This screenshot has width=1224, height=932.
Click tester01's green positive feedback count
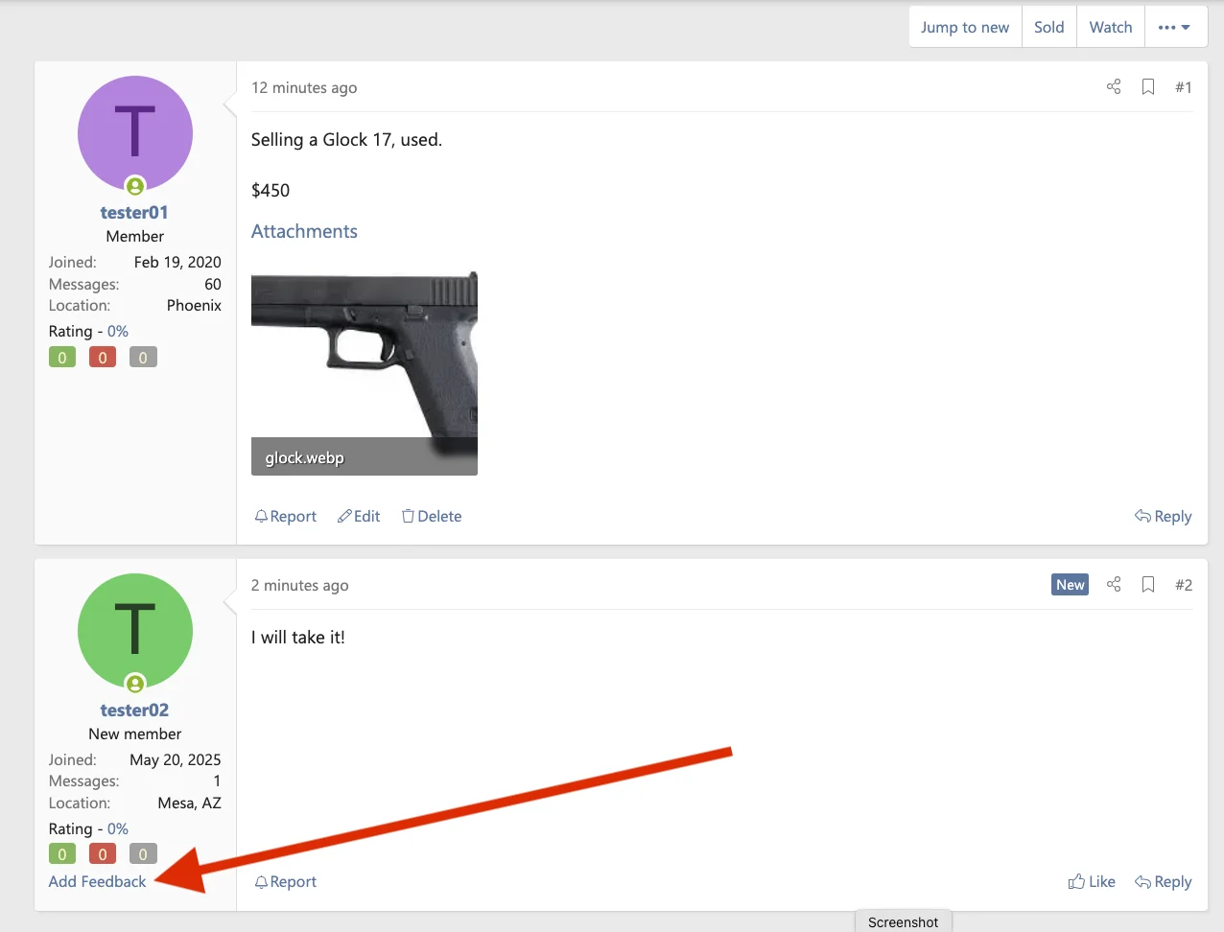coord(62,358)
